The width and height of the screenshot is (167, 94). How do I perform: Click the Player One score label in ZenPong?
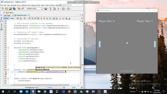106,21
